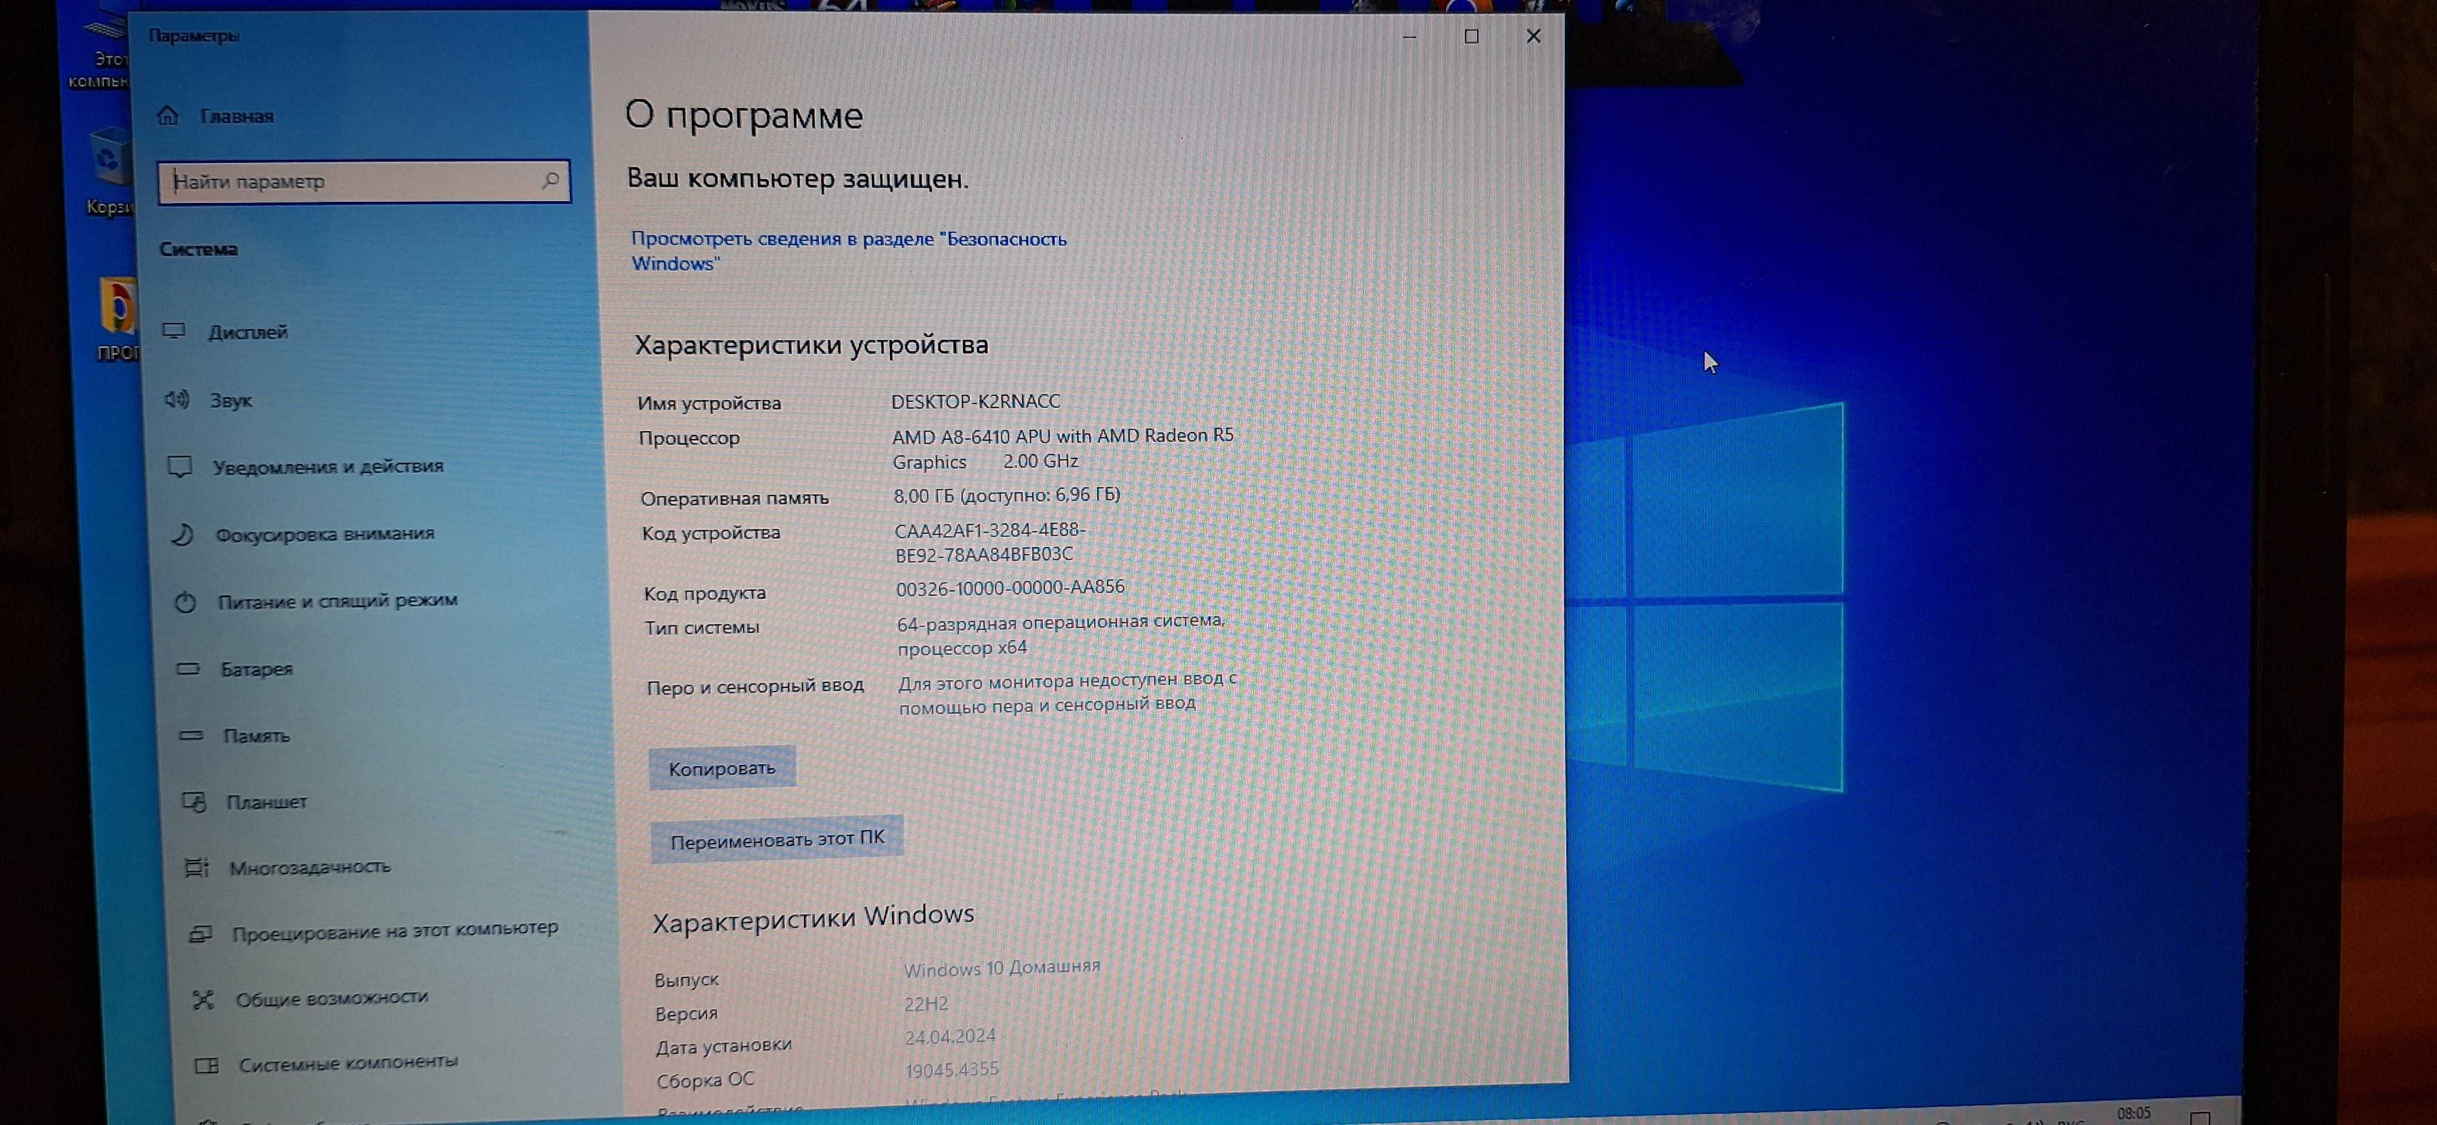The image size is (2437, 1125).
Task: Open Звук speaker icon
Action: pos(176,399)
